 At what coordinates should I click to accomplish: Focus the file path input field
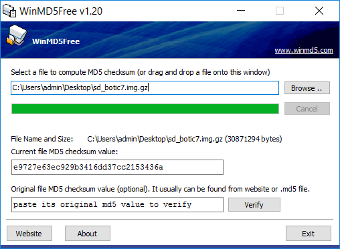[145, 87]
